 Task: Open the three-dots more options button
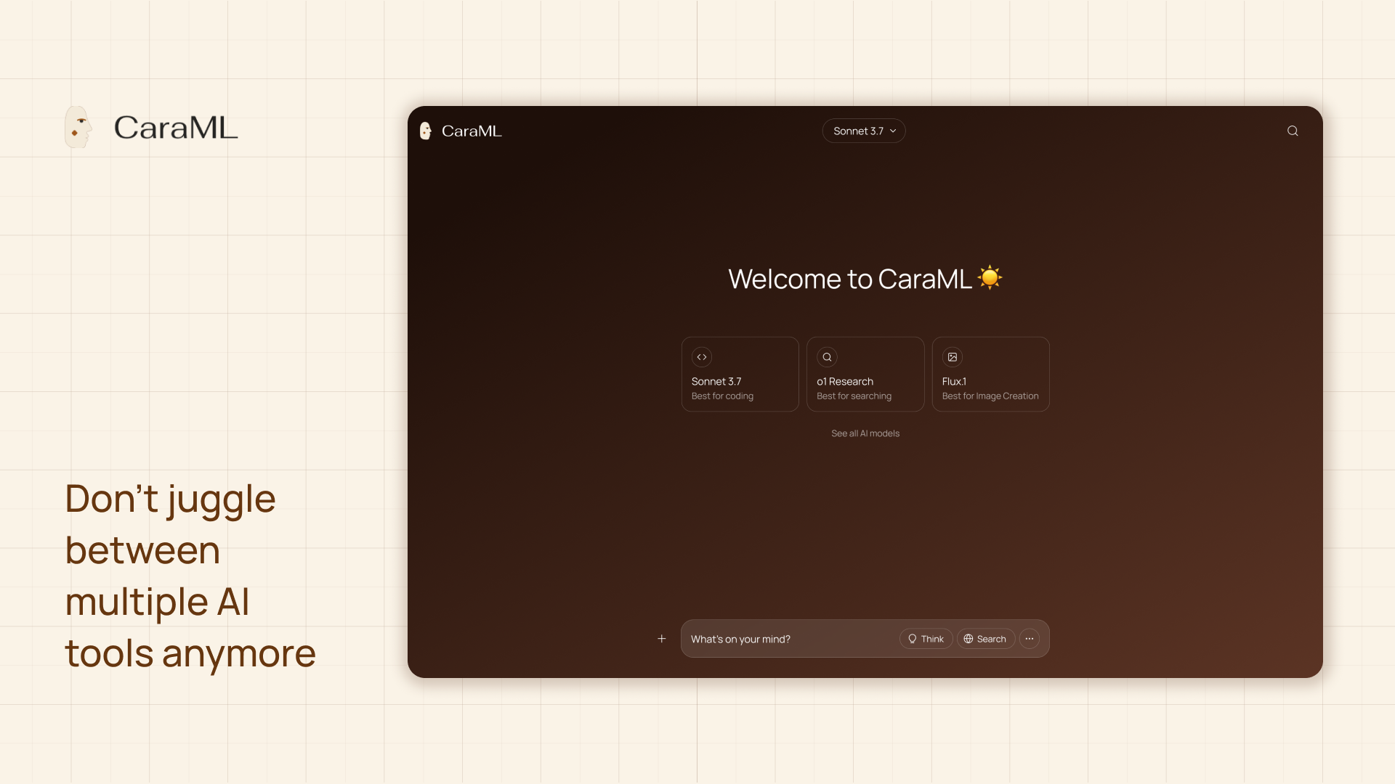pyautogui.click(x=1030, y=639)
